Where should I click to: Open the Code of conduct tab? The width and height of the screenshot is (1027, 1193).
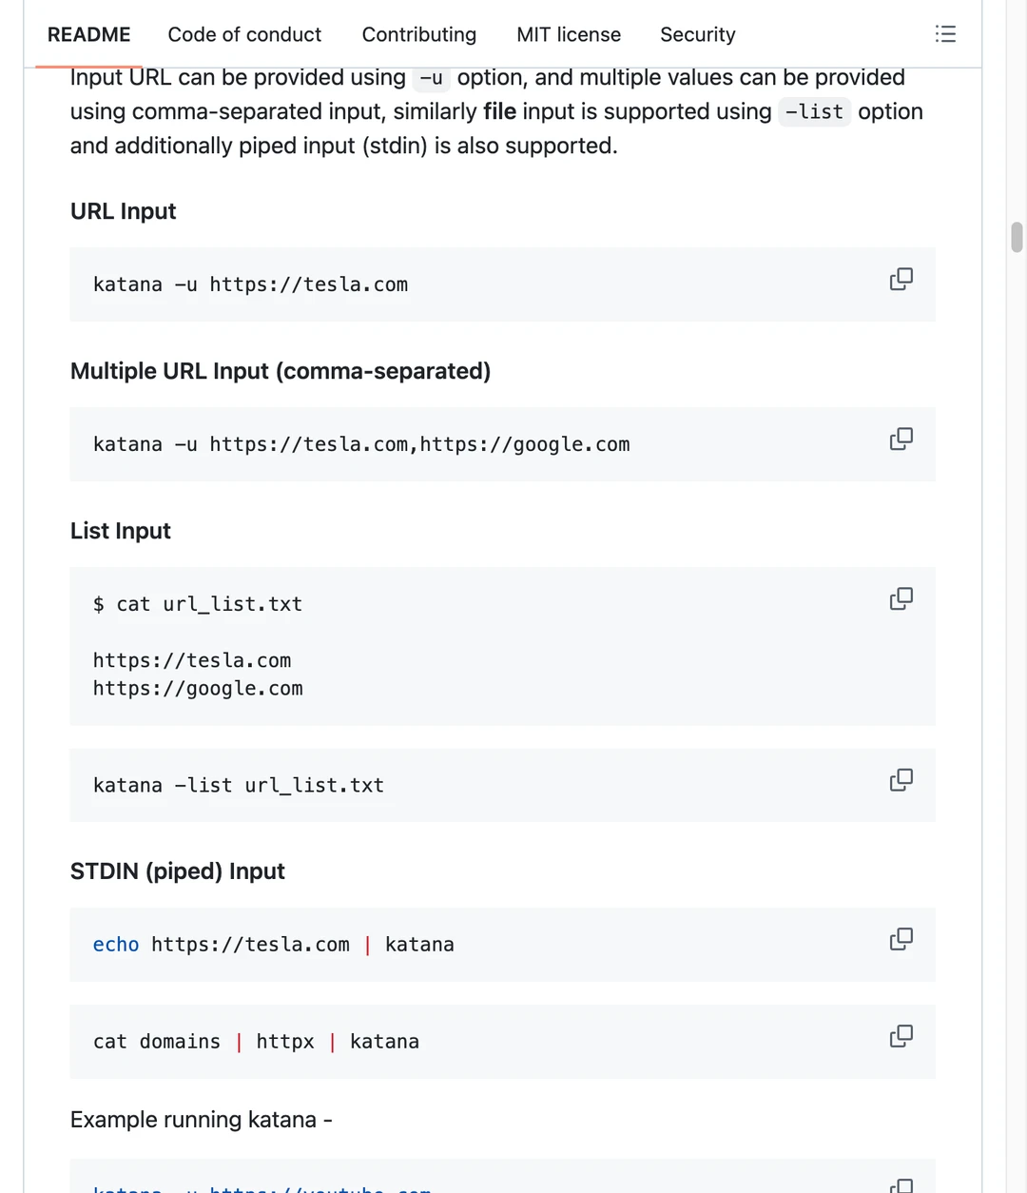pyautogui.click(x=244, y=34)
